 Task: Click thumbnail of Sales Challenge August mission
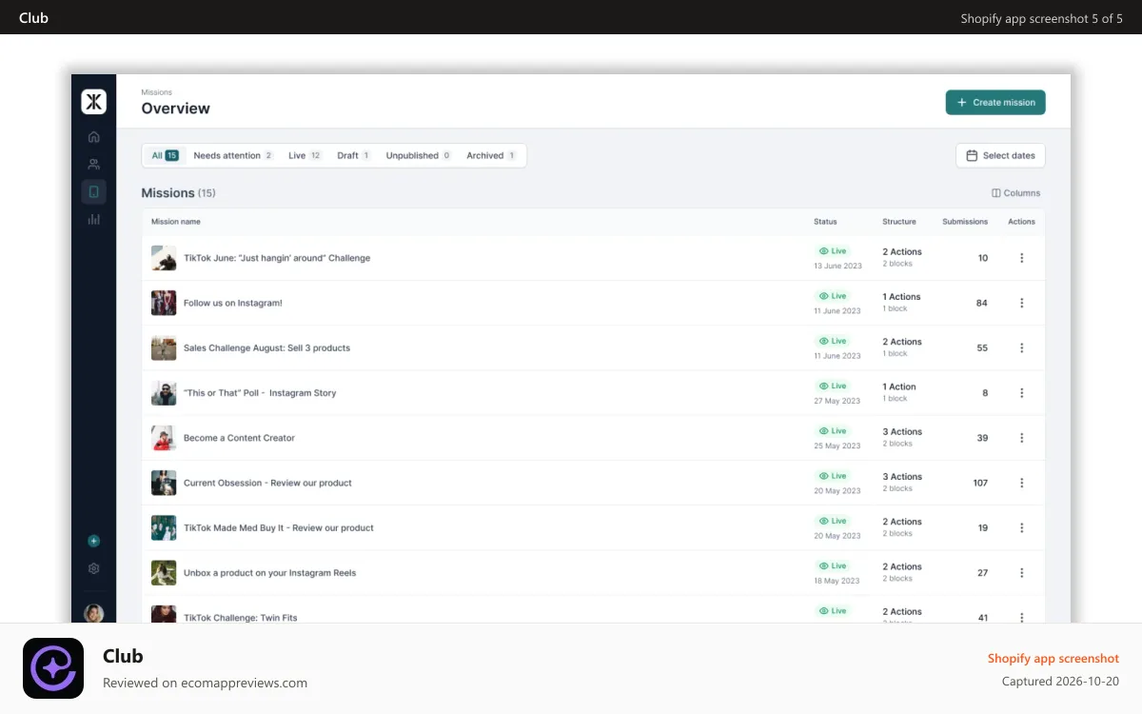click(x=164, y=347)
